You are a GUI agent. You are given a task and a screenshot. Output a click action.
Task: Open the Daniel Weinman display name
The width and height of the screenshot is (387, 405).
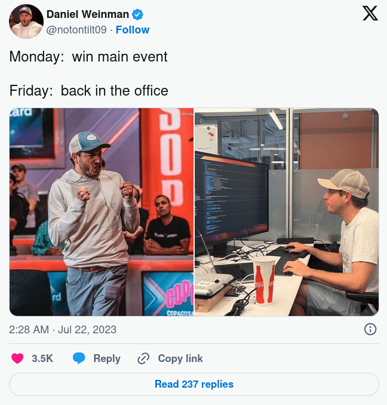tap(88, 14)
